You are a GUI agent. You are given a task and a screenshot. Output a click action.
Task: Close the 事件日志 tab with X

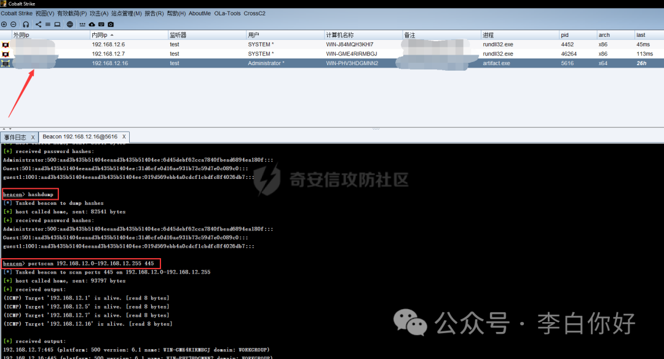click(x=33, y=137)
